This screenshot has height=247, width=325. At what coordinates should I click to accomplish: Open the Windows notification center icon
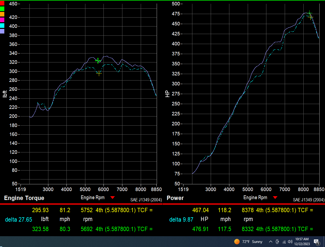coord(316,242)
